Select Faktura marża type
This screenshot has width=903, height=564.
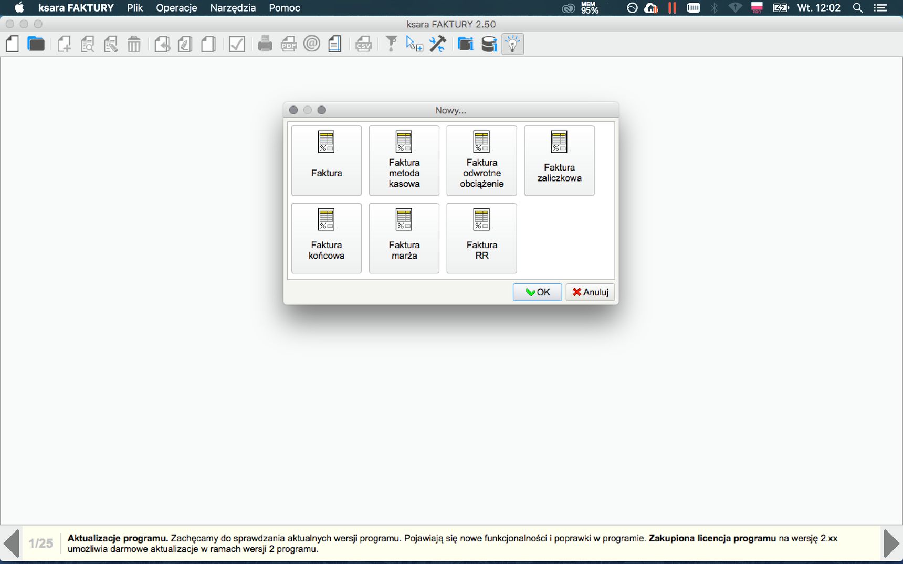click(x=404, y=238)
